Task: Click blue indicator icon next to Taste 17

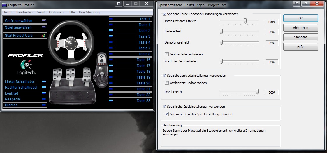Action: [111, 65]
